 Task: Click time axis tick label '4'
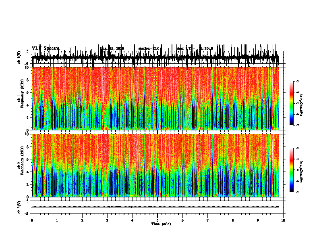click(133, 220)
